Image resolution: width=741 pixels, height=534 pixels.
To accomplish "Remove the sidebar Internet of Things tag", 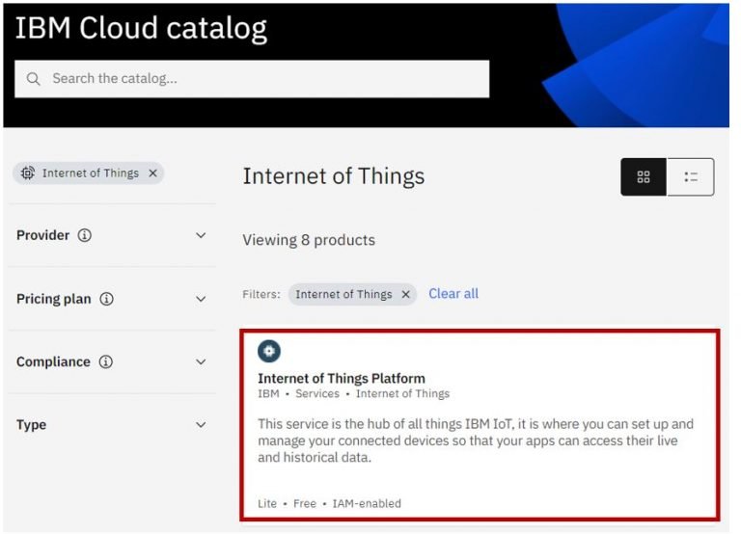I will (x=152, y=174).
